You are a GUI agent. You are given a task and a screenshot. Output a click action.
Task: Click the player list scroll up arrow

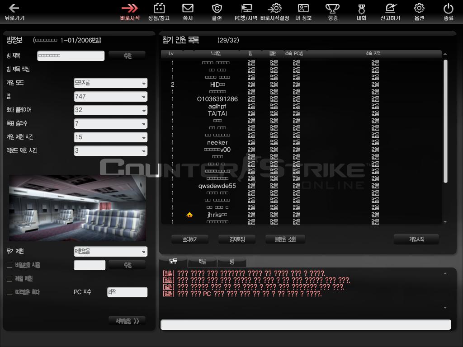[x=445, y=54]
